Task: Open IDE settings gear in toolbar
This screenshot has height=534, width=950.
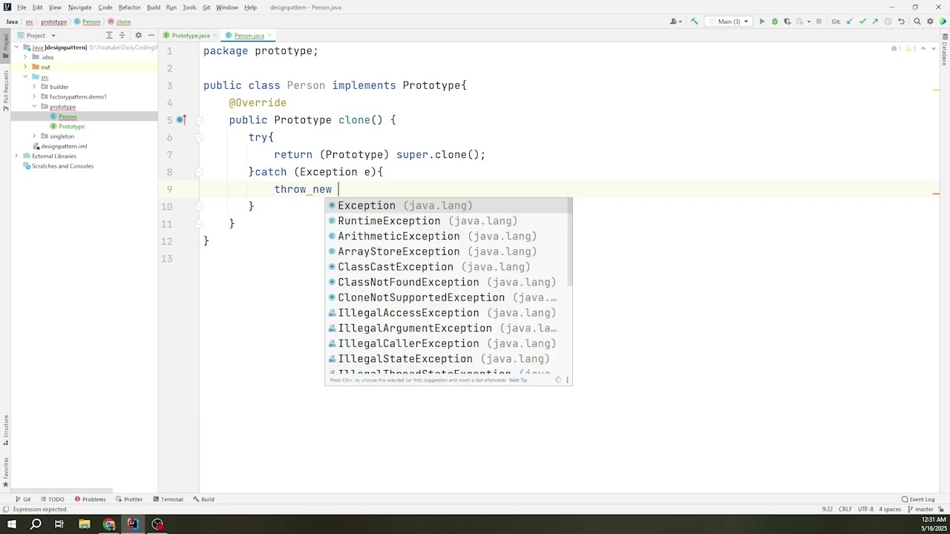Action: pyautogui.click(x=930, y=22)
